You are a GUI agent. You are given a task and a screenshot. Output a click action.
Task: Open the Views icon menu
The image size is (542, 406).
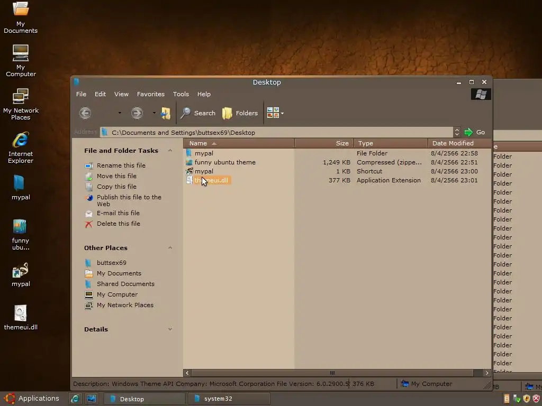pyautogui.click(x=275, y=113)
